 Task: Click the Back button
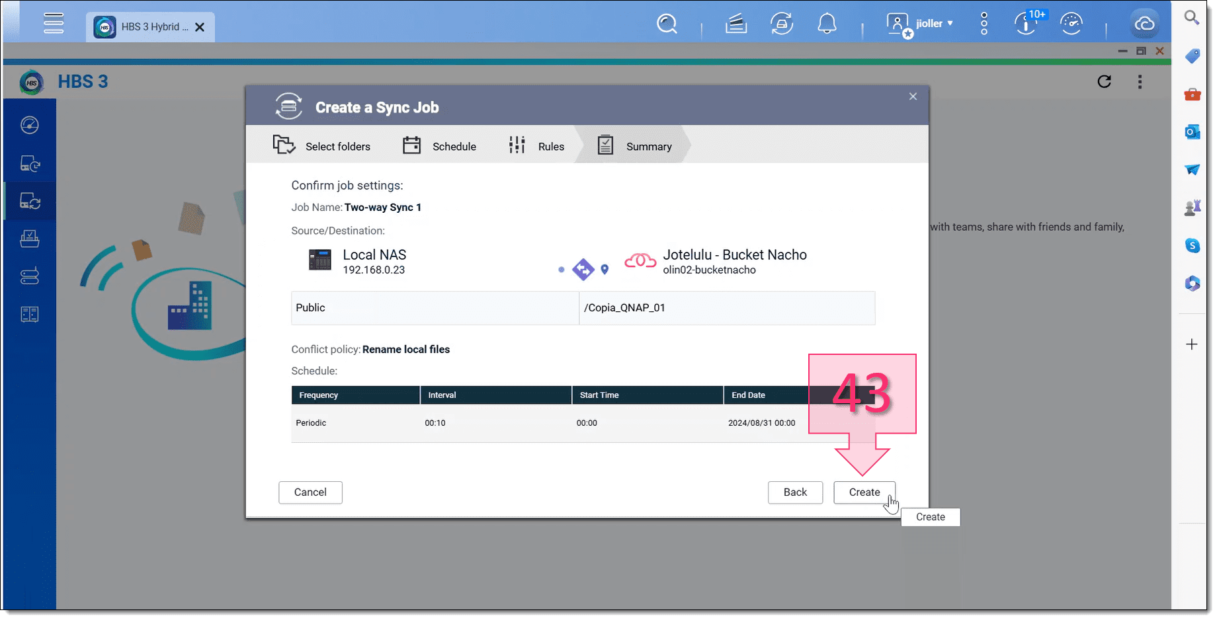[795, 492]
